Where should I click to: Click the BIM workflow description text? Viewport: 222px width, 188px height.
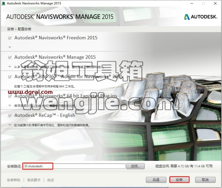[x=45, y=86]
